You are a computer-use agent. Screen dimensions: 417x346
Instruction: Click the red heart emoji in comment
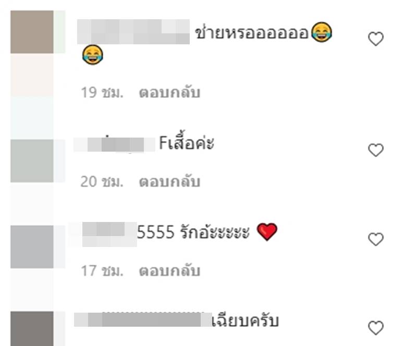pyautogui.click(x=267, y=232)
